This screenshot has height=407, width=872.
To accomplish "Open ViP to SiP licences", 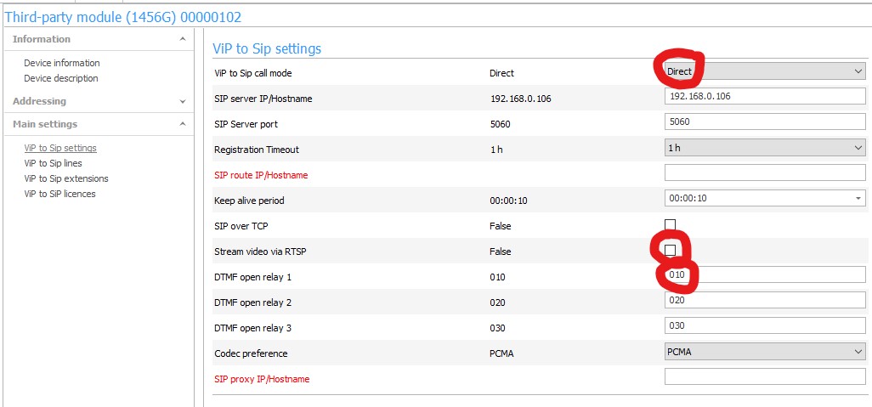I will (x=59, y=194).
